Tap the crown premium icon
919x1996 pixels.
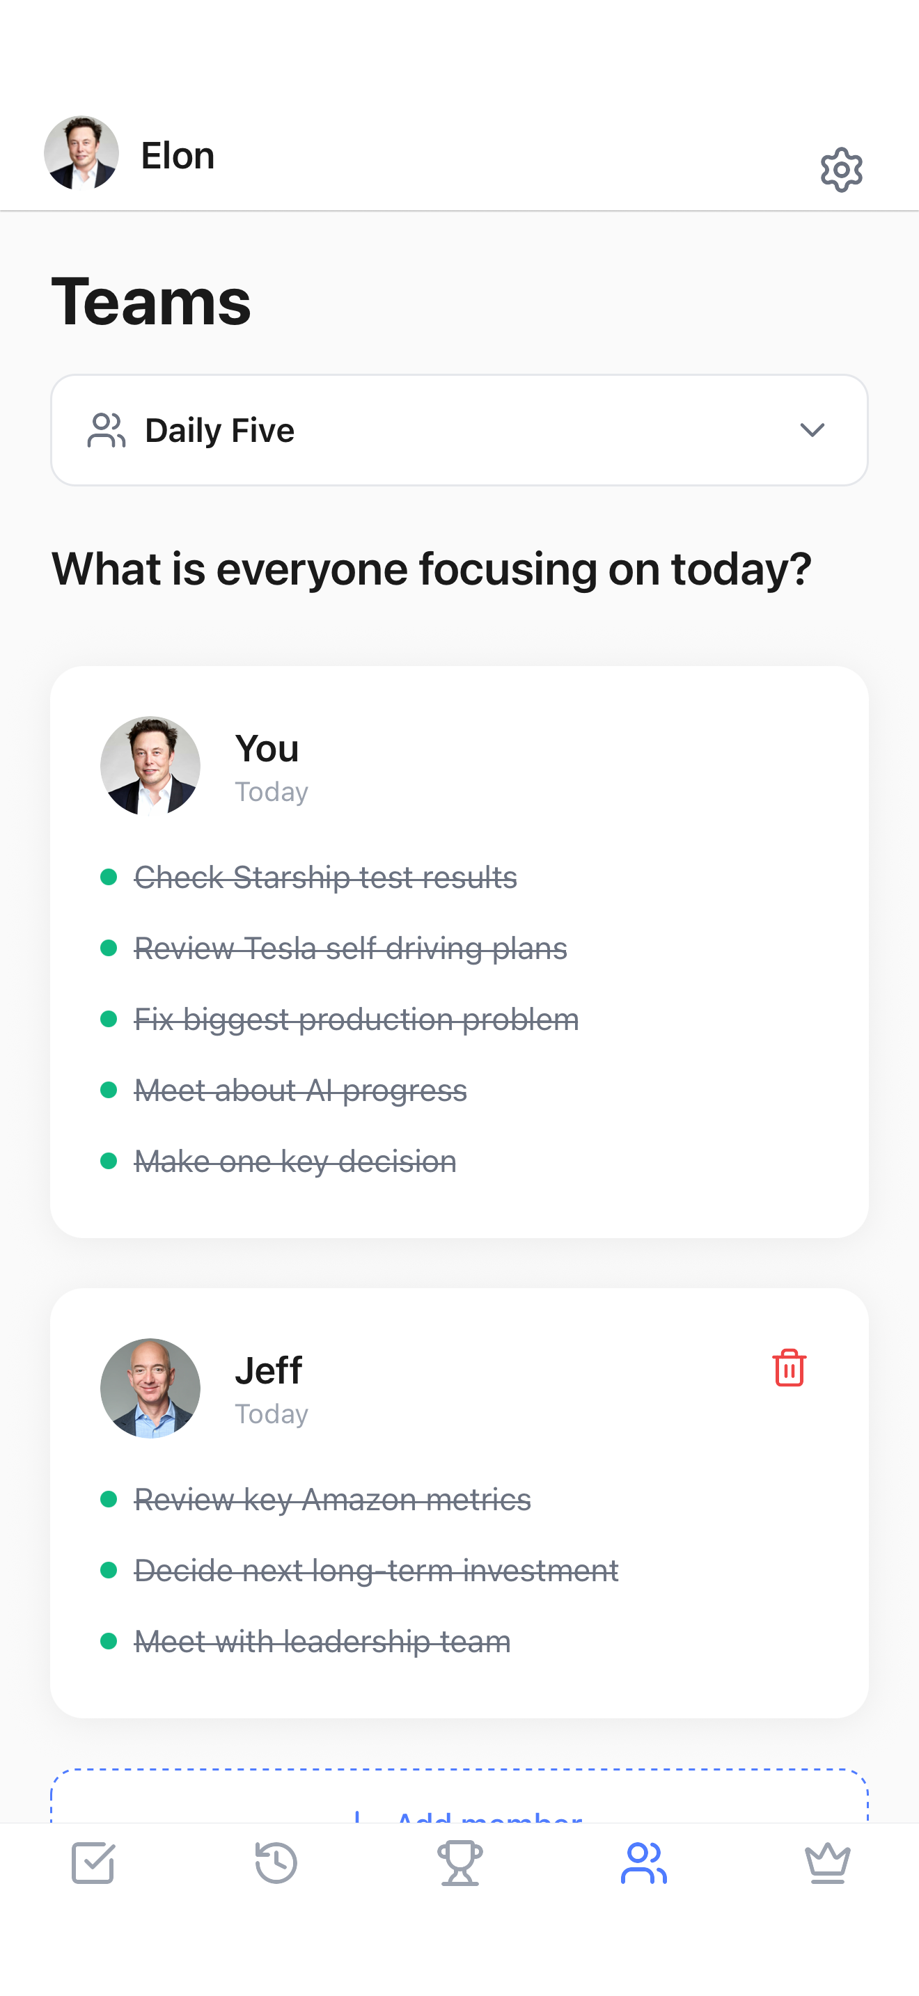(x=827, y=1863)
